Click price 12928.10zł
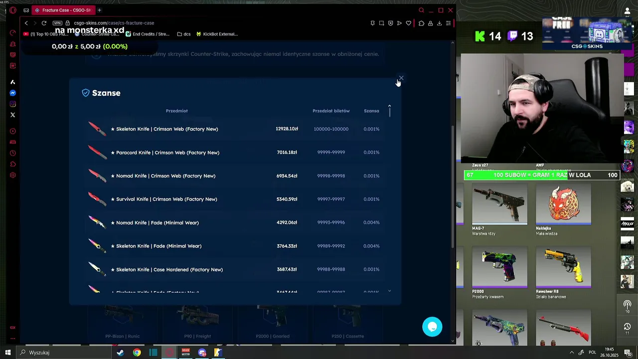638x359 pixels. coord(287,129)
